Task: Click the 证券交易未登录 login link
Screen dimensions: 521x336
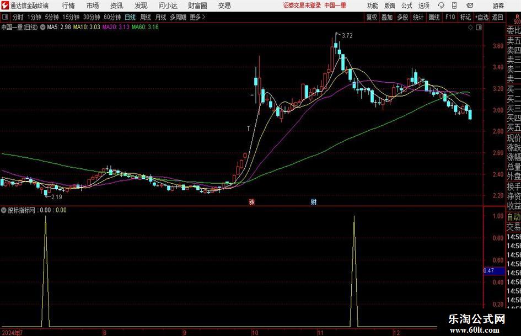Action: coord(302,6)
